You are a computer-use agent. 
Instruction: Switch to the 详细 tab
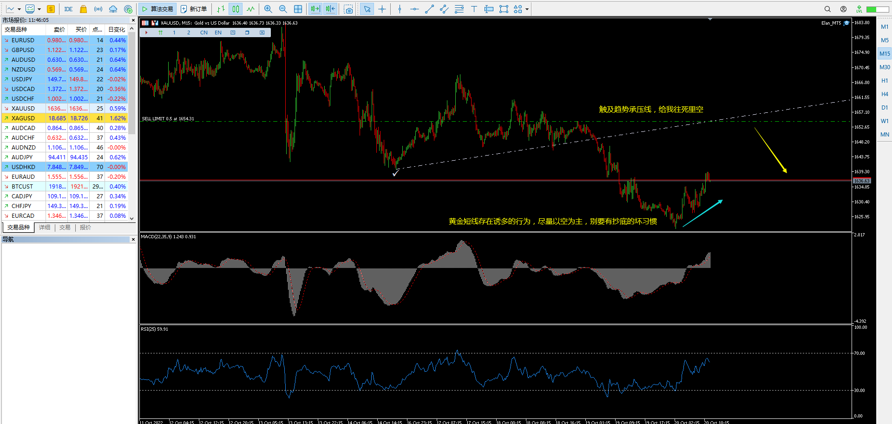[x=45, y=228]
